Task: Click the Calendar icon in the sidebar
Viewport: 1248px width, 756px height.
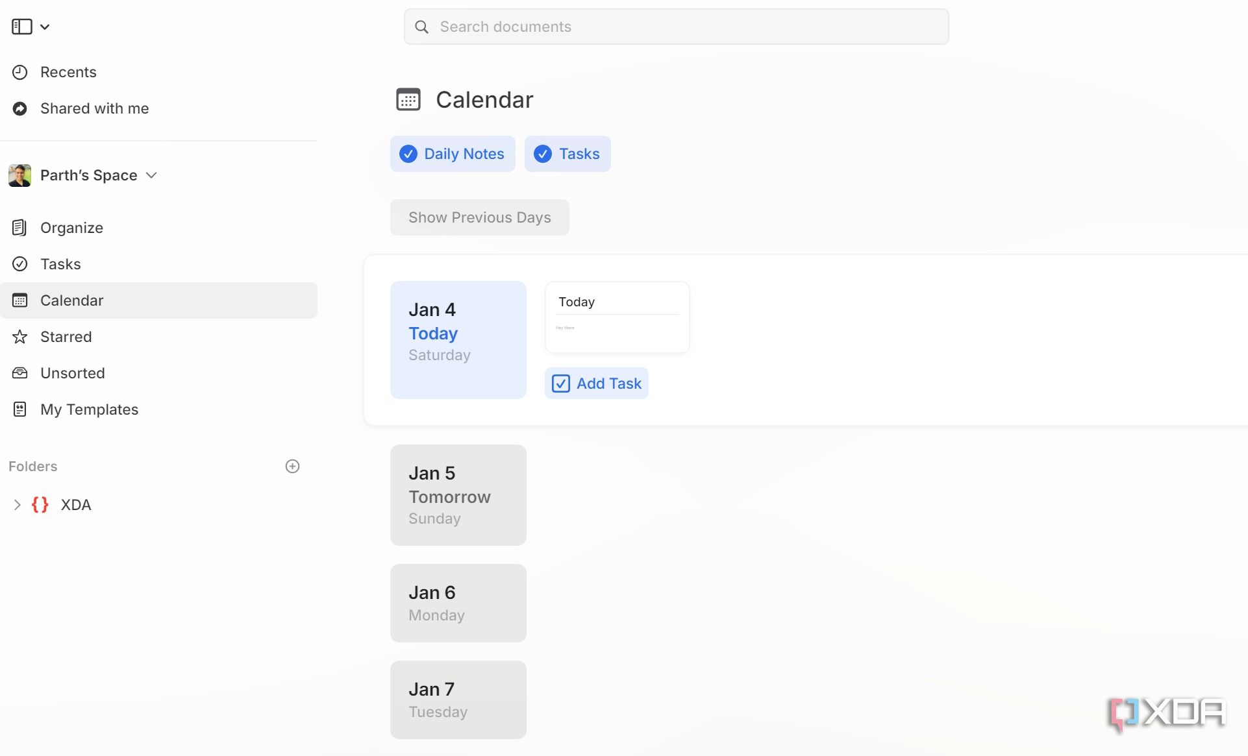Action: (x=19, y=300)
